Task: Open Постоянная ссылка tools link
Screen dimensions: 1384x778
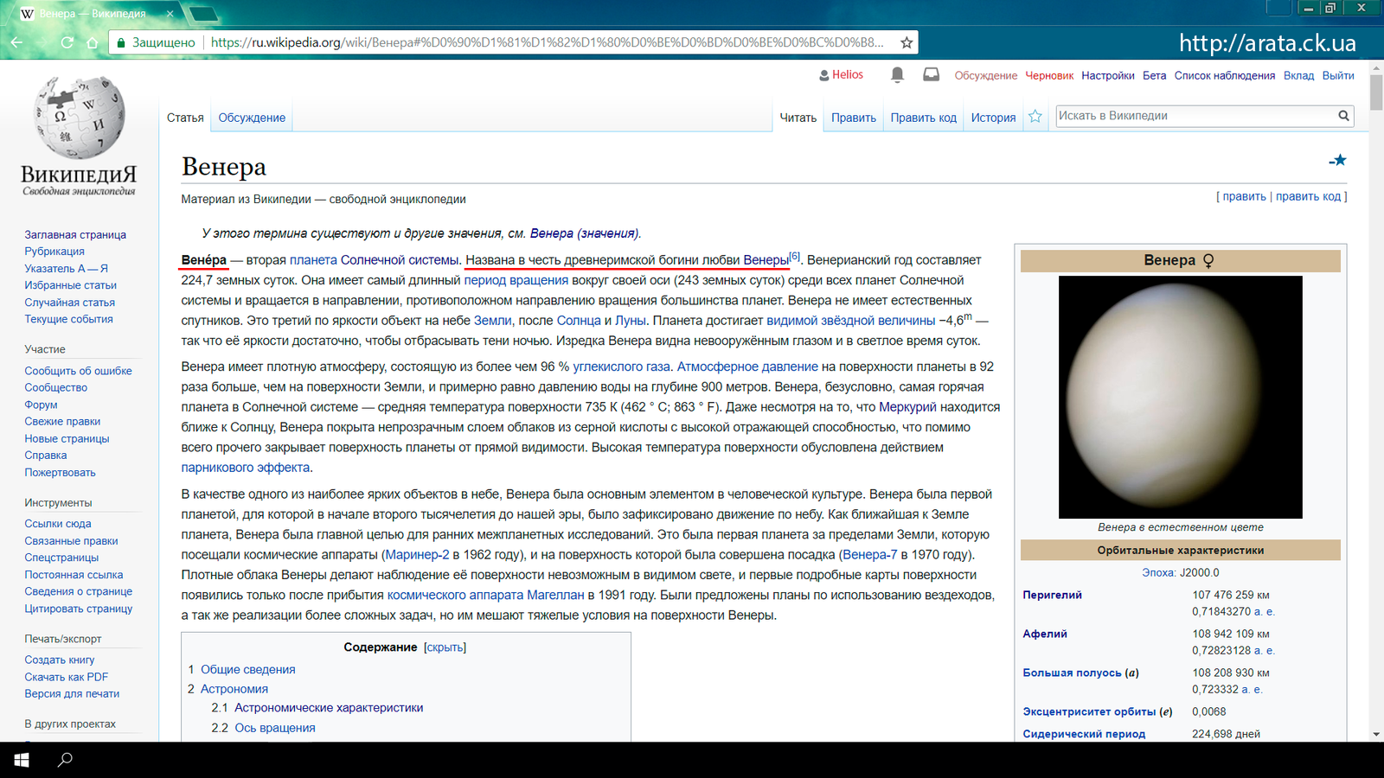Action: [74, 575]
